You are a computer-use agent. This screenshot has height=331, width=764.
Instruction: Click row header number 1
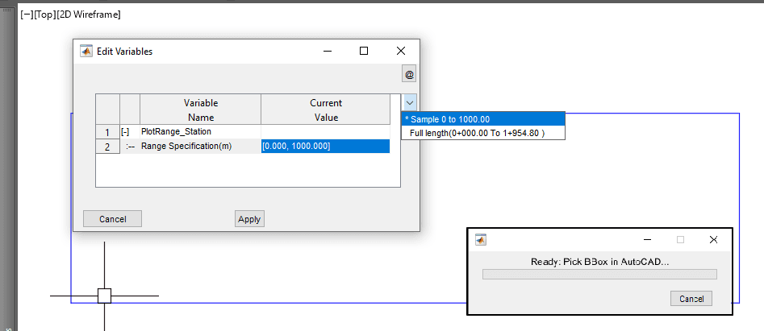click(107, 132)
